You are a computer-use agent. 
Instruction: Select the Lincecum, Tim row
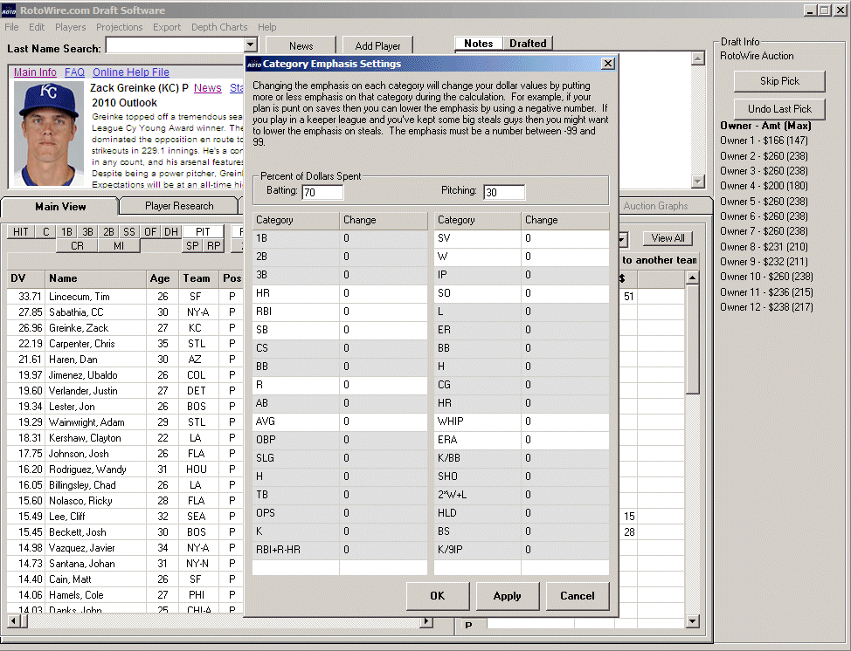[x=125, y=297]
